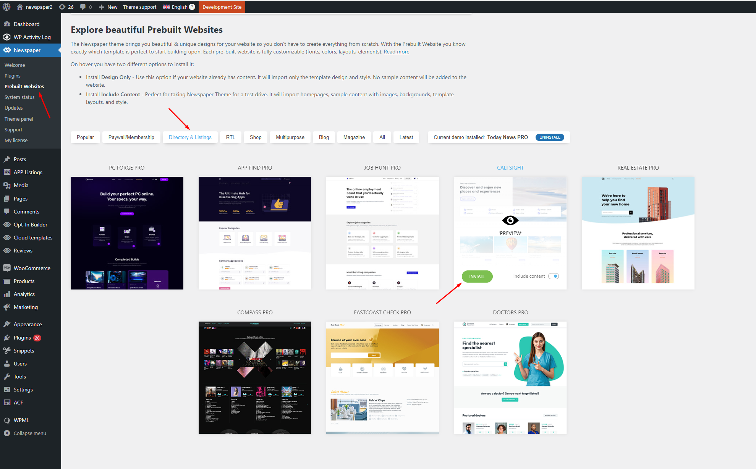The height and width of the screenshot is (469, 756).
Task: Click the Development Site badge
Action: [x=222, y=7]
